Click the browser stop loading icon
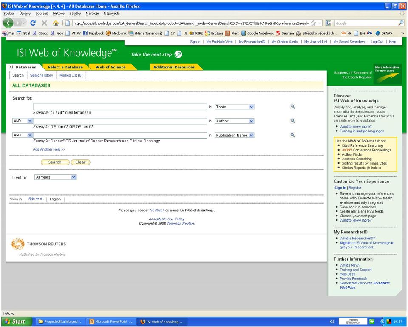 (x=44, y=23)
